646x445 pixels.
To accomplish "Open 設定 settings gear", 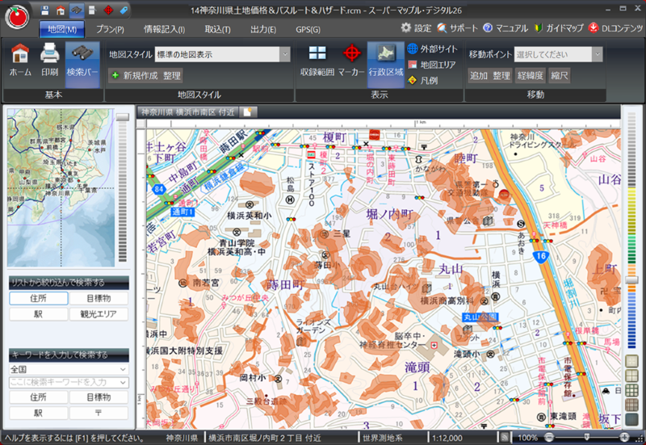I will 416,28.
